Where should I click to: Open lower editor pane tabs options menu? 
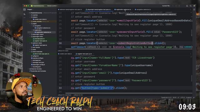tap(191, 54)
